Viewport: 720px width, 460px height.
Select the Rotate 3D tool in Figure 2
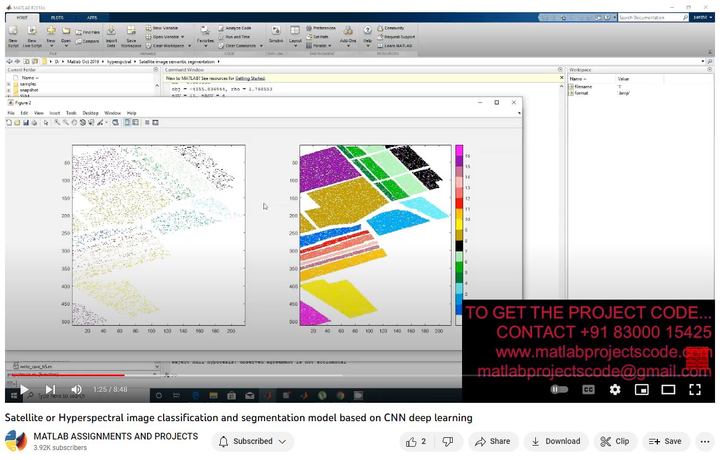pyautogui.click(x=83, y=123)
